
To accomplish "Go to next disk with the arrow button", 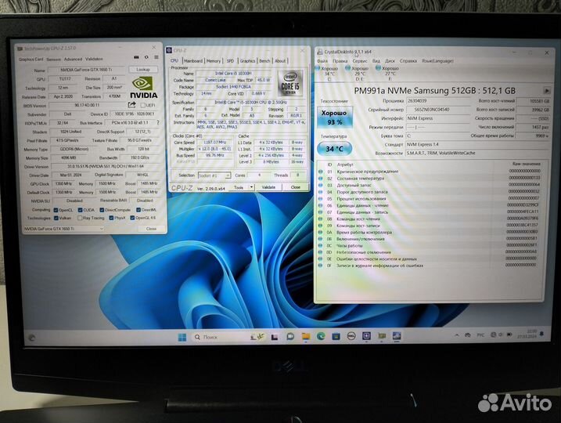I will tap(547, 91).
